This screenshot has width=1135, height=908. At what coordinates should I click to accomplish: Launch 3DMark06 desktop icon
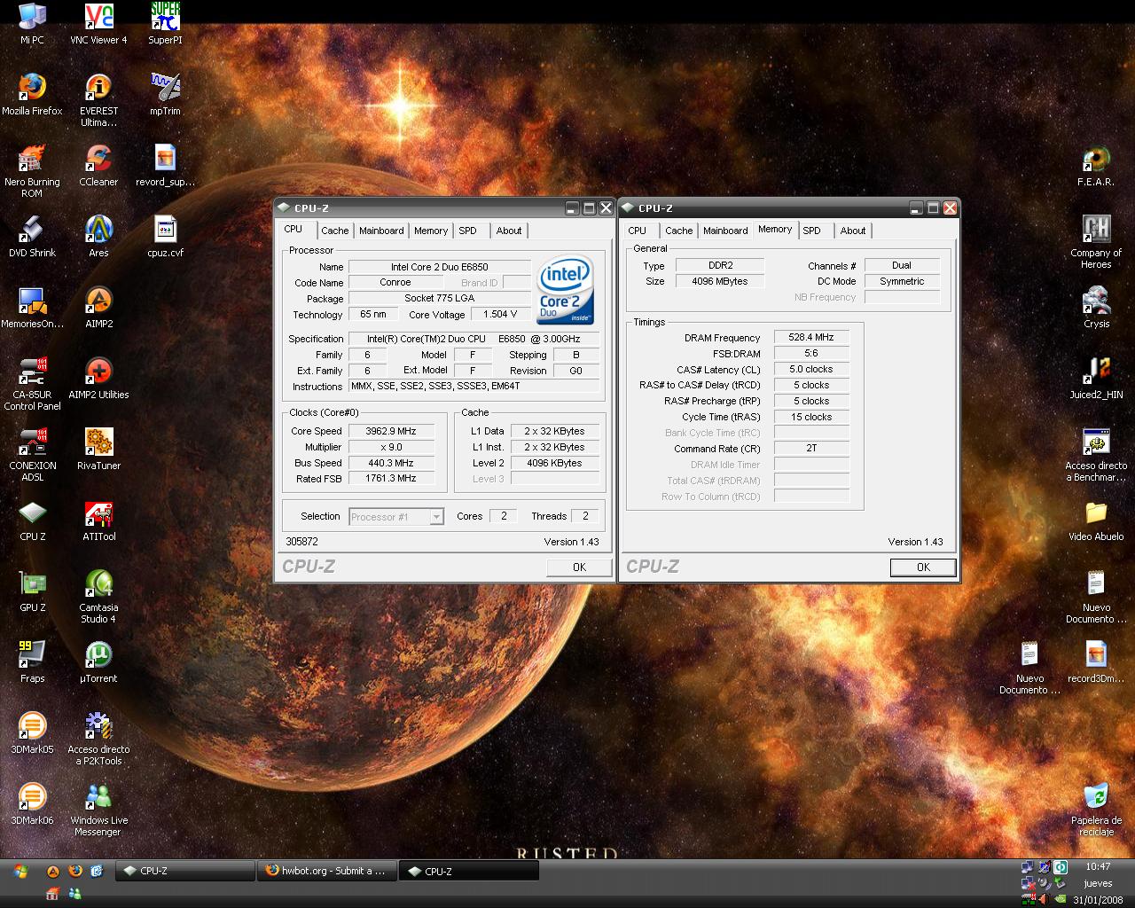click(x=32, y=803)
